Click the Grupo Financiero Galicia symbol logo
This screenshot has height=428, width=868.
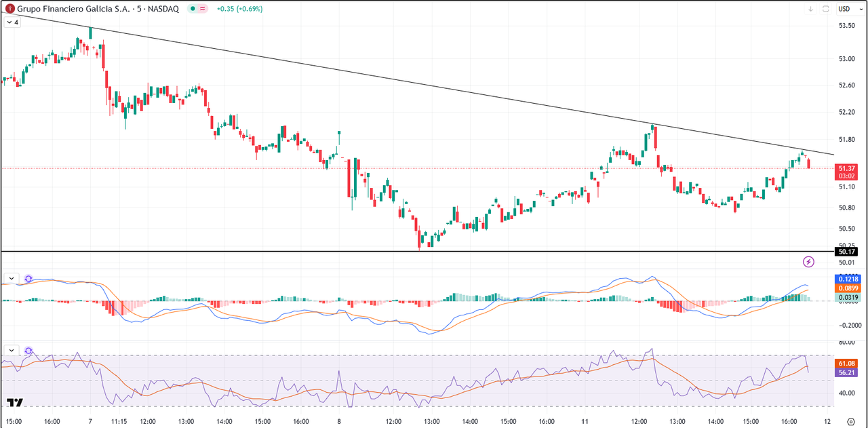9,9
